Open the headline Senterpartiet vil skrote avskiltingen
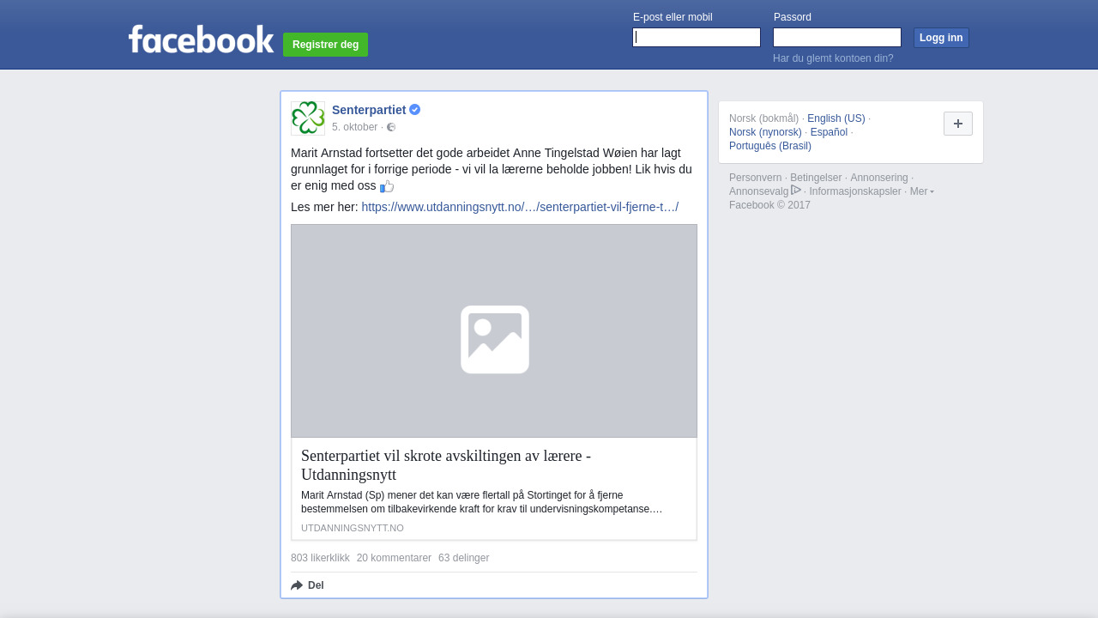This screenshot has width=1098, height=618. [446, 465]
